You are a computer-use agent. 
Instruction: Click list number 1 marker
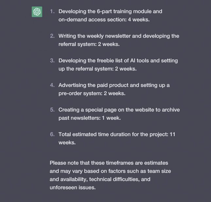tap(52, 11)
